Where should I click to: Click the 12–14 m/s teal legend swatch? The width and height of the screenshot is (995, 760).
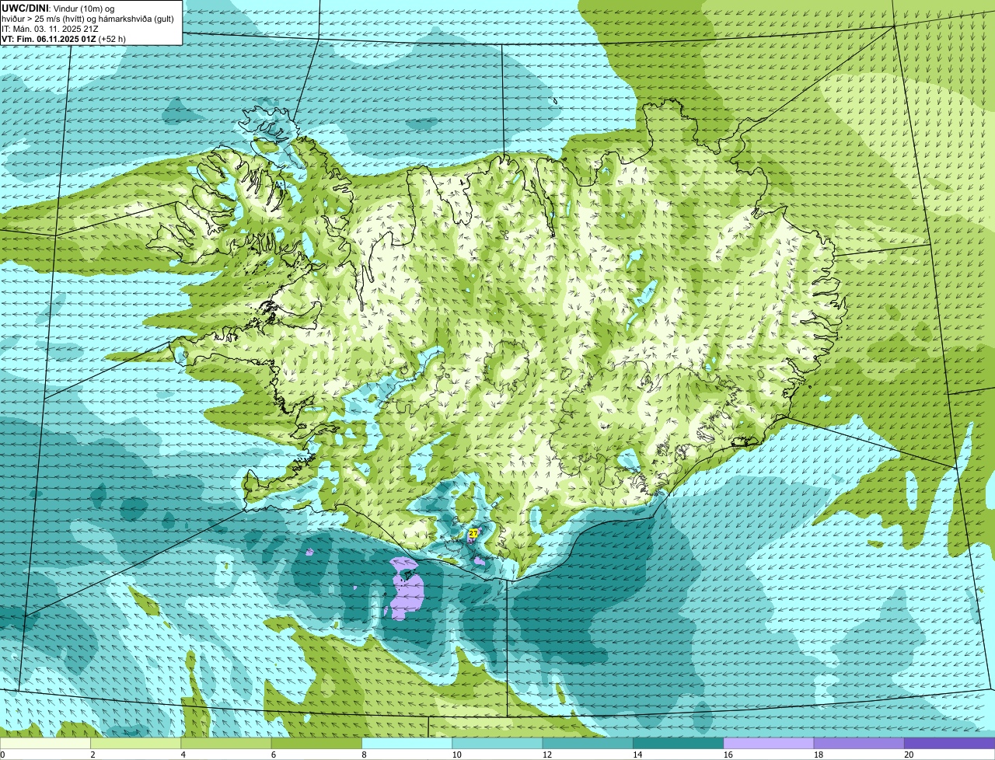pyautogui.click(x=588, y=743)
